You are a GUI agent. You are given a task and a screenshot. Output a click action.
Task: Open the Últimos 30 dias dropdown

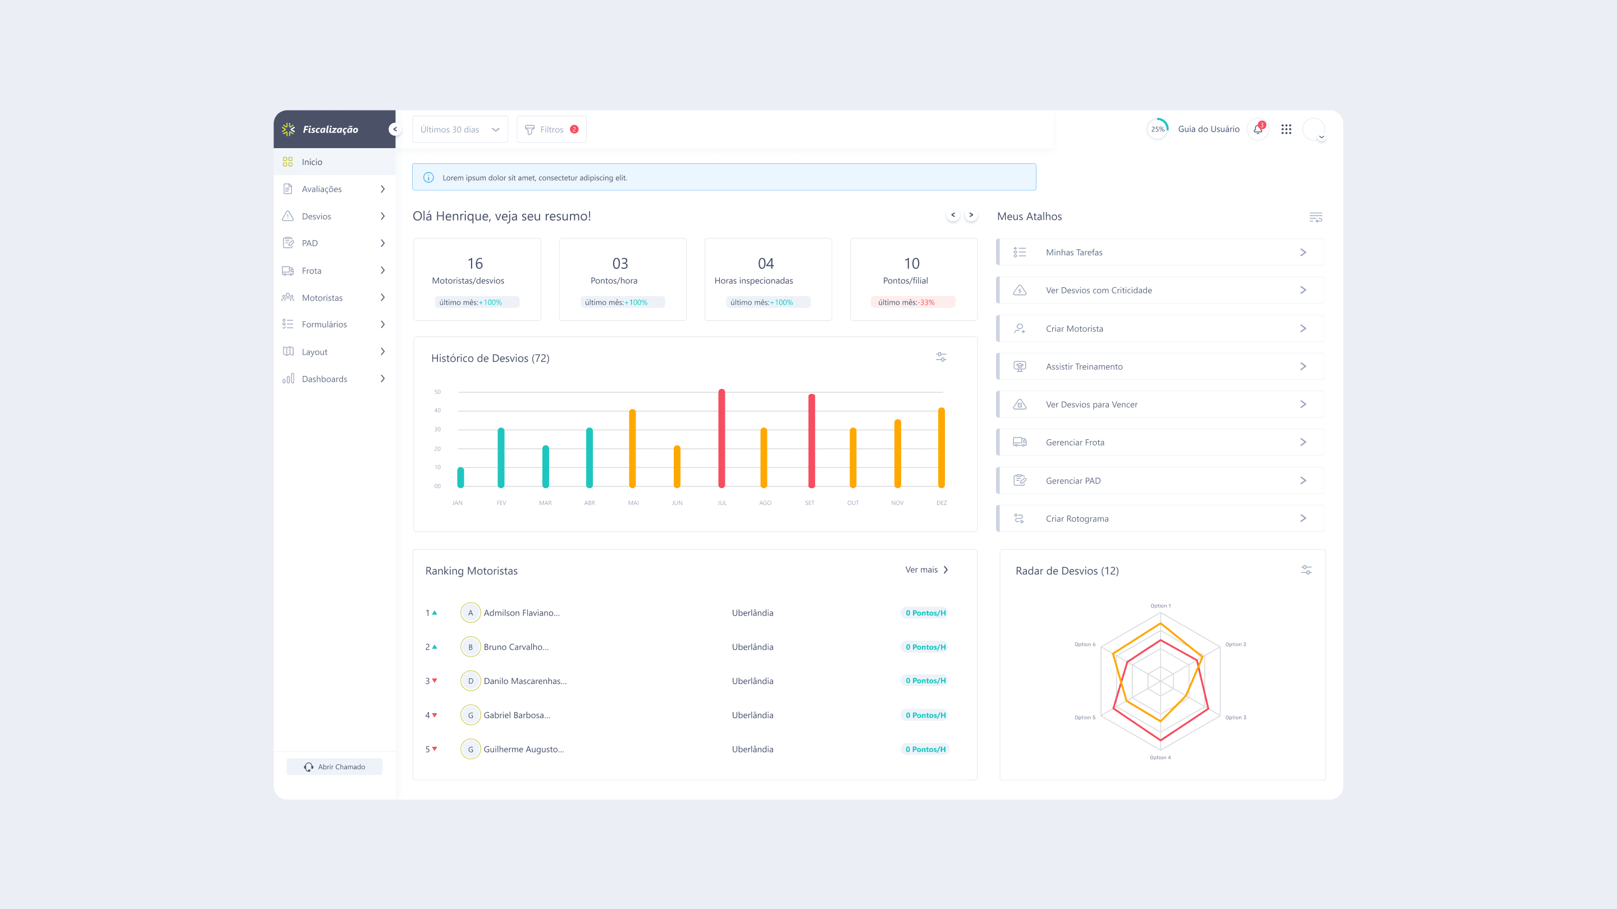click(459, 130)
